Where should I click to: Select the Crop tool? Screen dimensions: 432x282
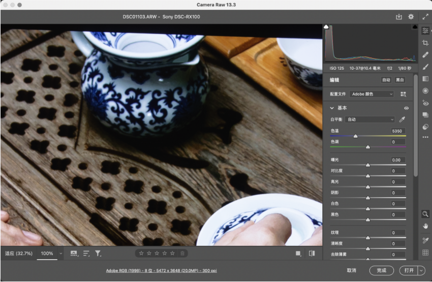click(x=425, y=43)
